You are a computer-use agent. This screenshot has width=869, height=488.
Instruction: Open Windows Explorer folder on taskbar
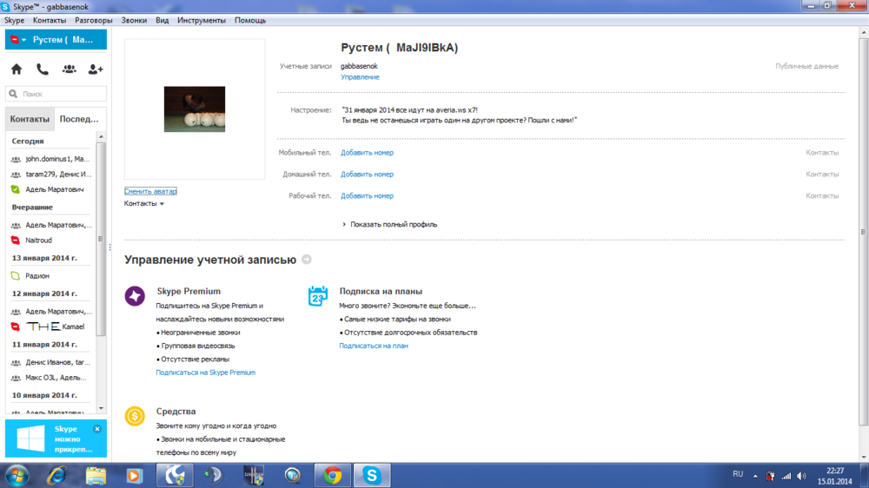96,476
